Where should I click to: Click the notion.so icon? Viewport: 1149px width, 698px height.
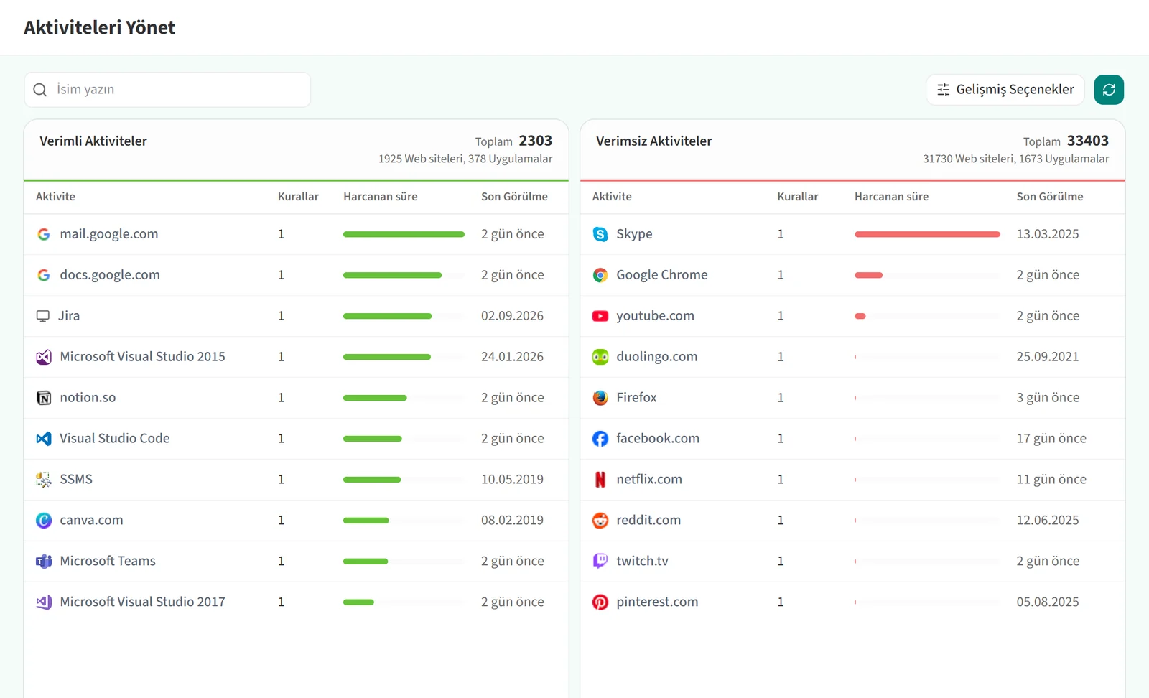coord(44,398)
